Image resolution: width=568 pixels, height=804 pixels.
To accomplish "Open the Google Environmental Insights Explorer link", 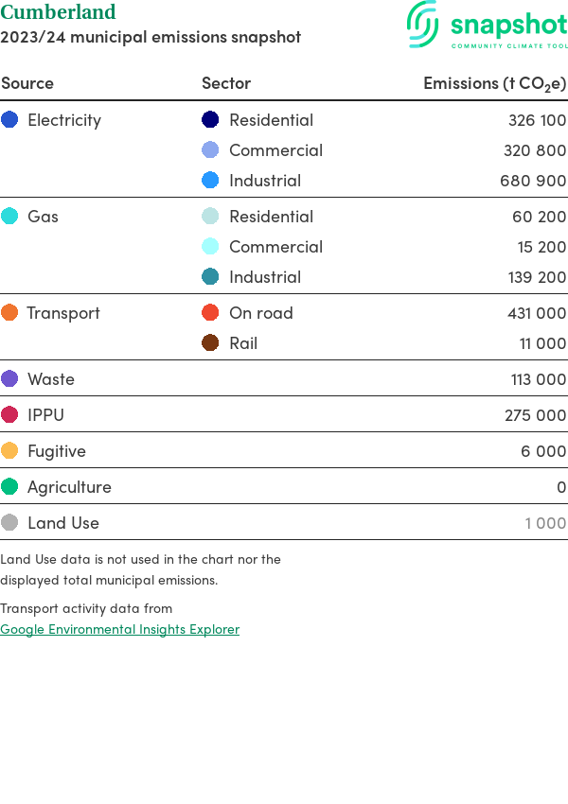I will (119, 629).
